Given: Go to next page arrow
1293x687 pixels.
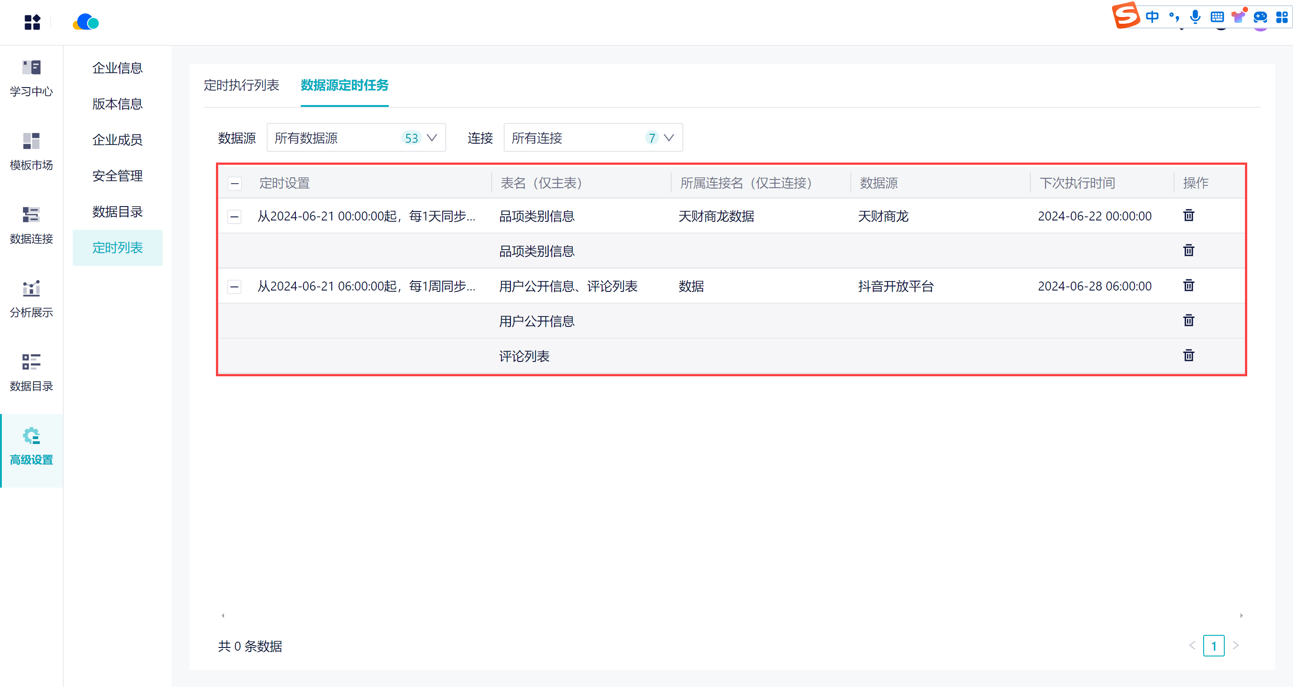Looking at the screenshot, I should point(1236,646).
